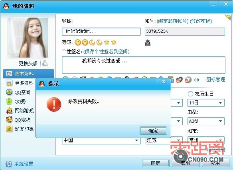Select the 农历生日 radio button
The image size is (233, 170).
click(190, 94)
